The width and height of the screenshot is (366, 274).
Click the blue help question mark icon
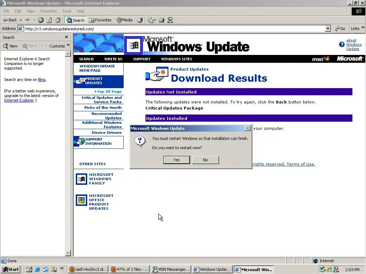(342, 45)
